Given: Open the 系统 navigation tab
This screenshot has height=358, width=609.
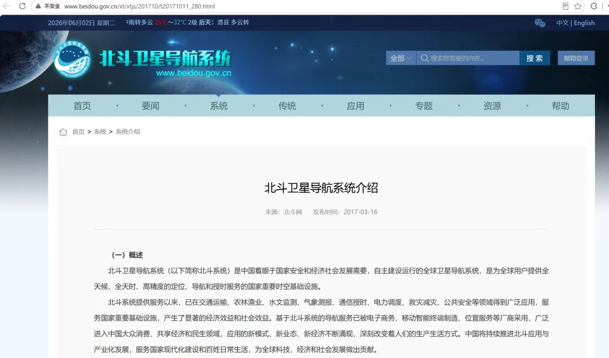Looking at the screenshot, I should 219,105.
